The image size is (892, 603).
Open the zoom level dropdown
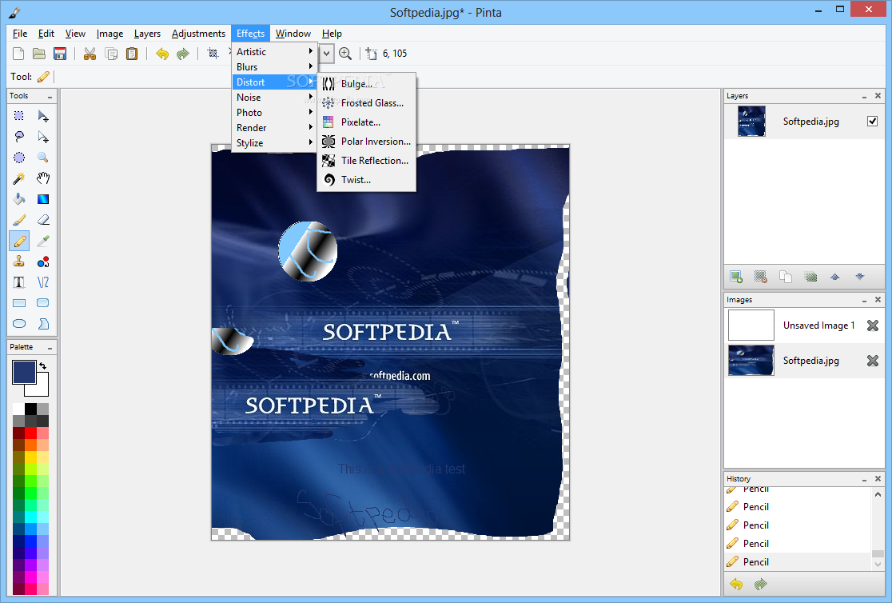pos(327,54)
